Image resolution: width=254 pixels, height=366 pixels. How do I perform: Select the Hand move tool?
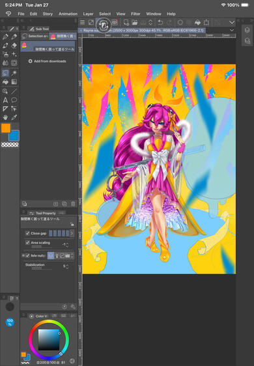tap(5, 117)
